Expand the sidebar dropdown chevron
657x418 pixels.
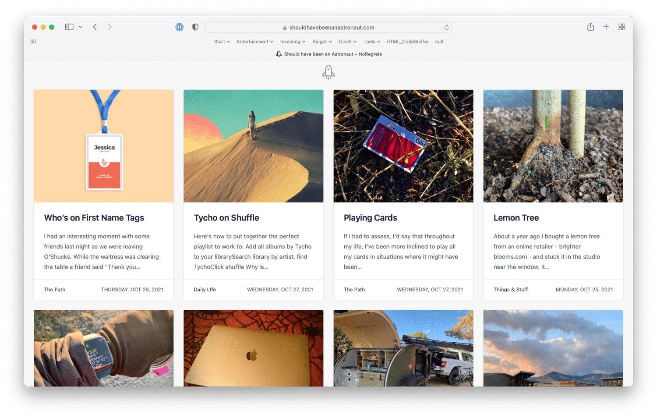[81, 27]
